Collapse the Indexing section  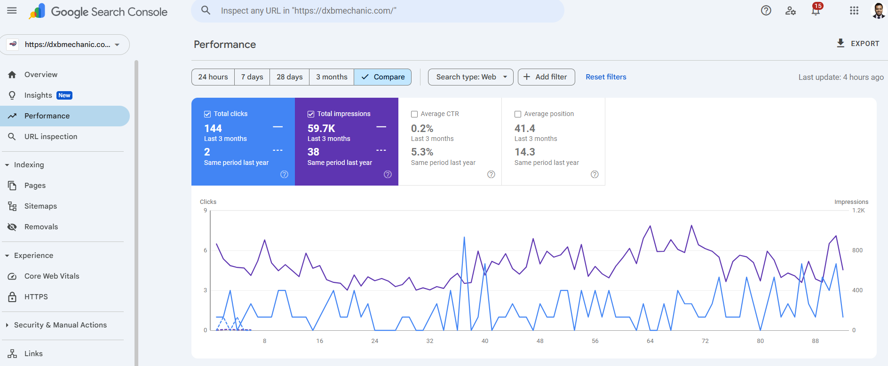(7, 165)
